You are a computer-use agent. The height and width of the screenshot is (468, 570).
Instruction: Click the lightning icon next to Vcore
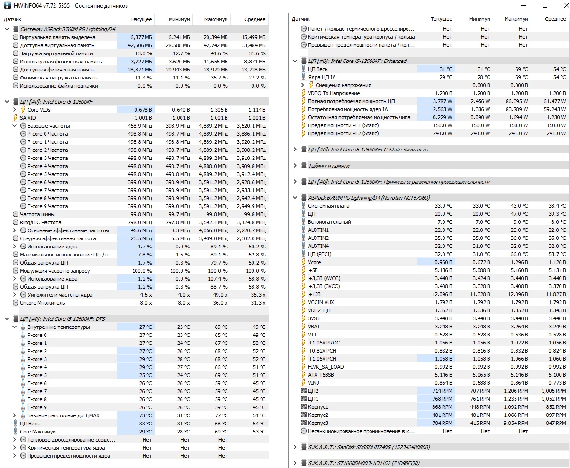pos(304,262)
